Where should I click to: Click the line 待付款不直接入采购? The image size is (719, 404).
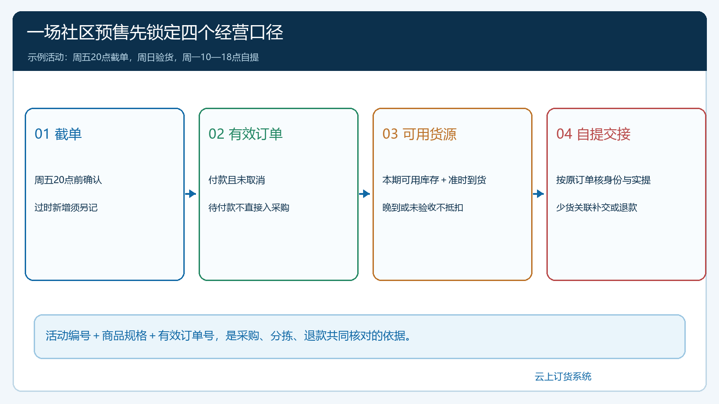point(249,207)
